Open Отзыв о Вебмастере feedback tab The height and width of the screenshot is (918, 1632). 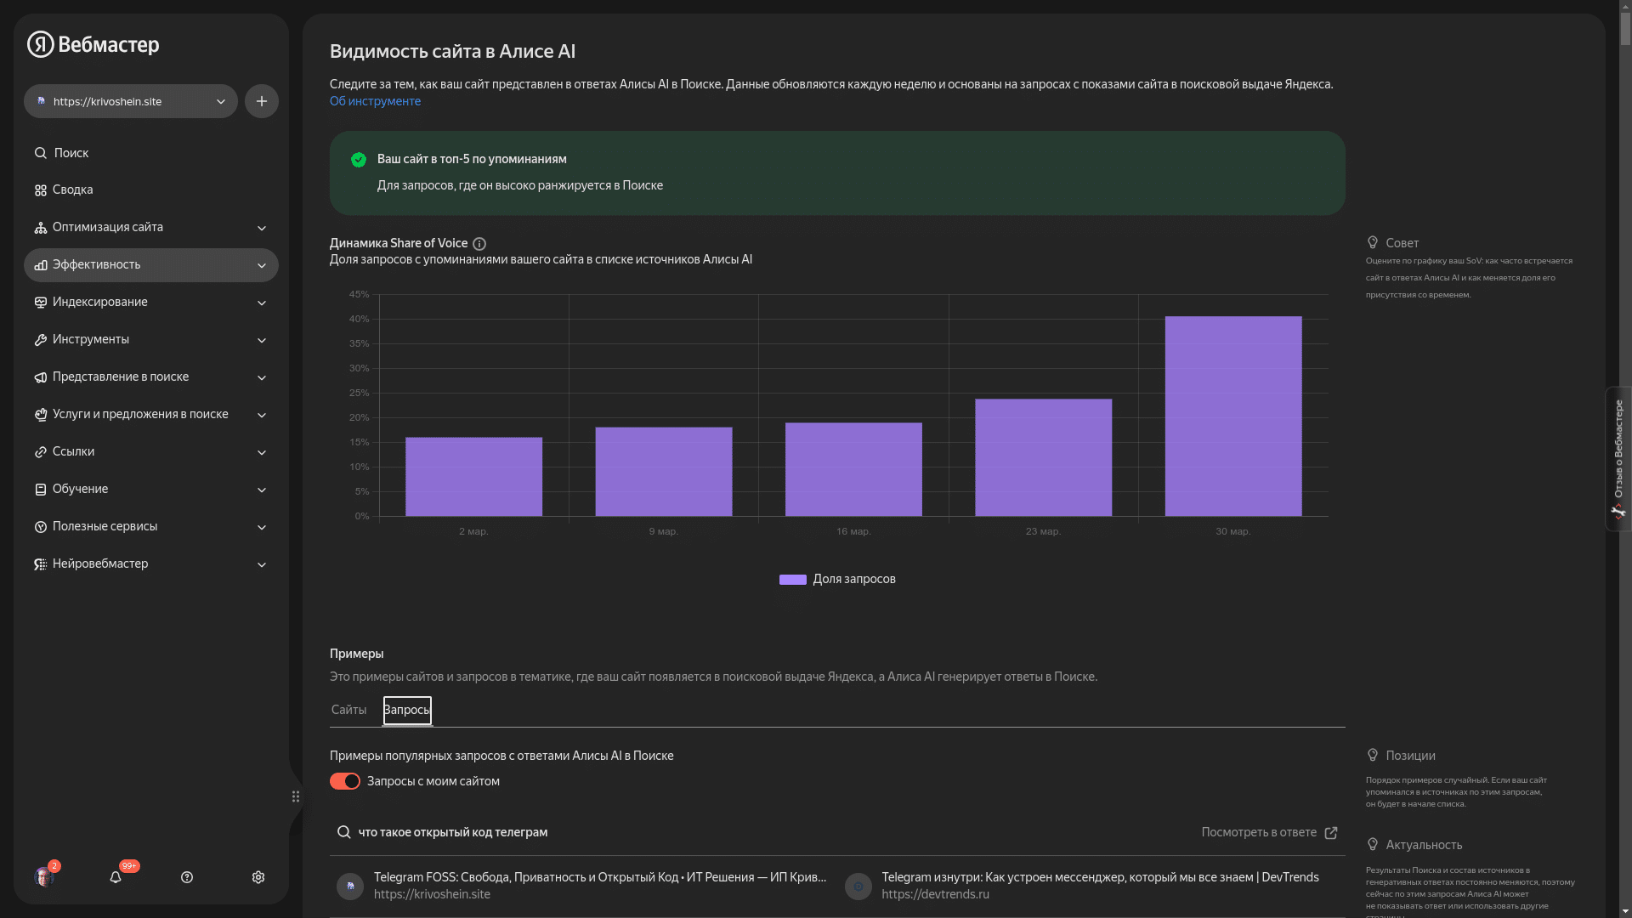click(x=1618, y=459)
